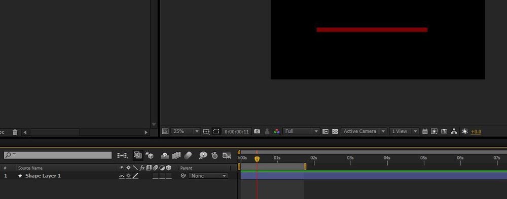Image resolution: width=507 pixels, height=199 pixels.
Task: Click the work area end handle
Action: (305, 167)
